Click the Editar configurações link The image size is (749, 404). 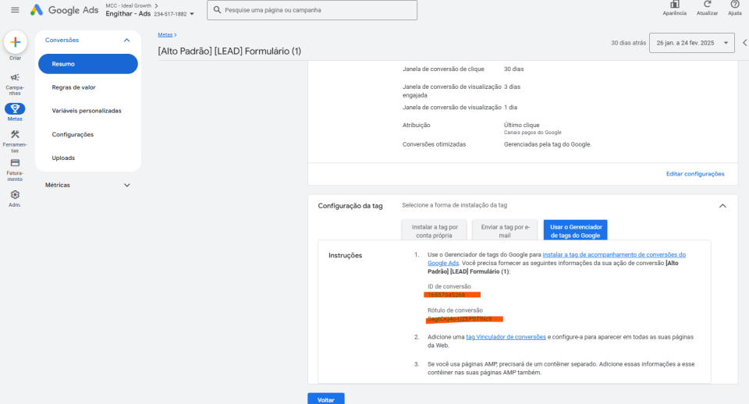tap(694, 174)
